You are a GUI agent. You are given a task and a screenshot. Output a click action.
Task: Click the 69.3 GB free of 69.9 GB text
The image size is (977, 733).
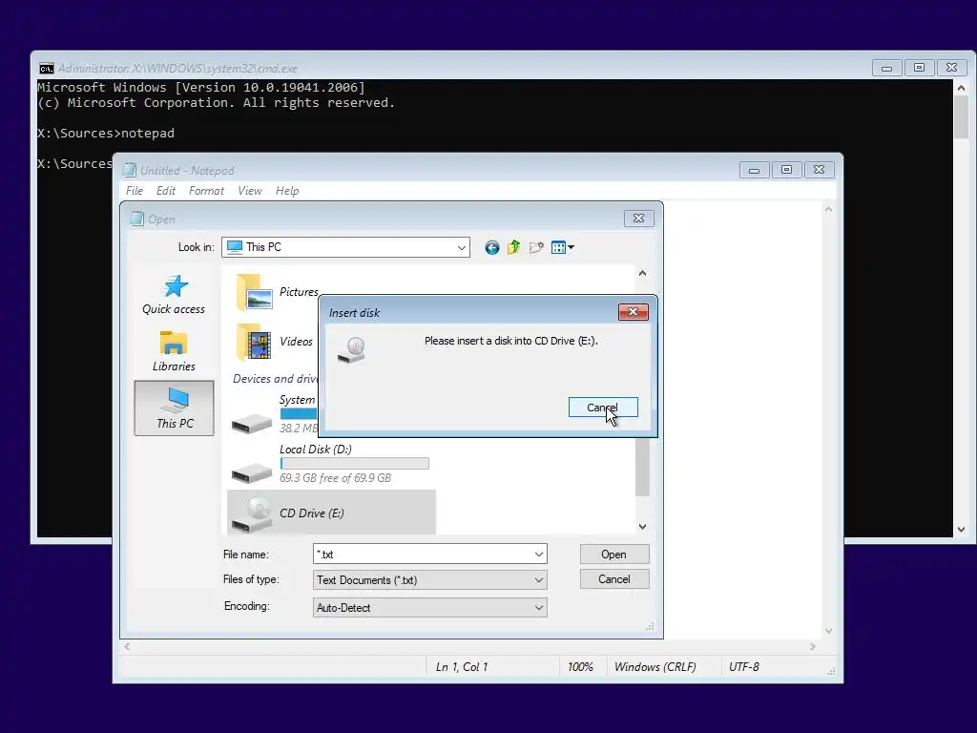(x=335, y=478)
